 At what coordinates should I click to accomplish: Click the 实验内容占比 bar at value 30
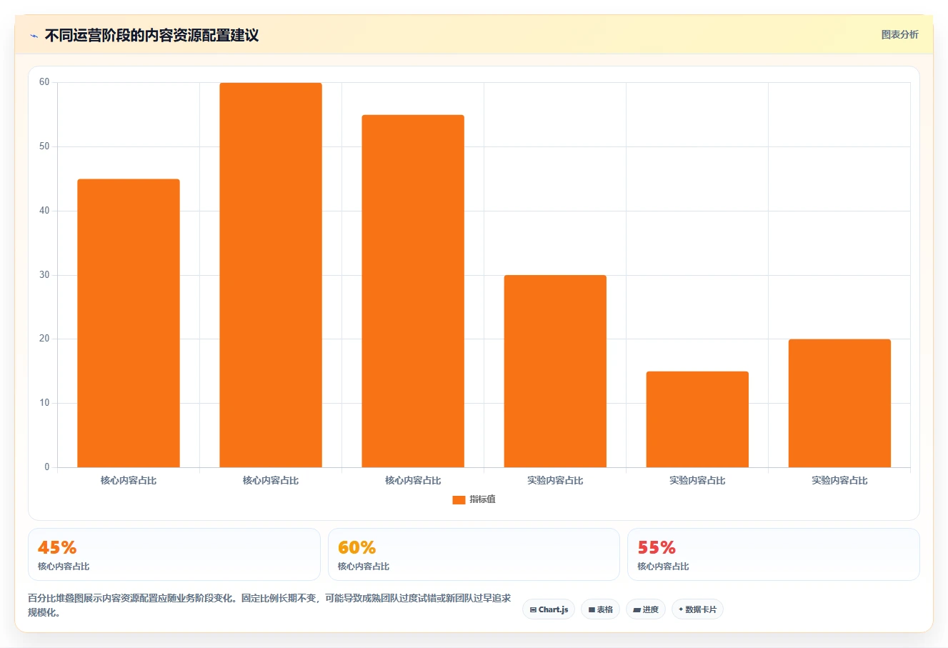pyautogui.click(x=555, y=371)
